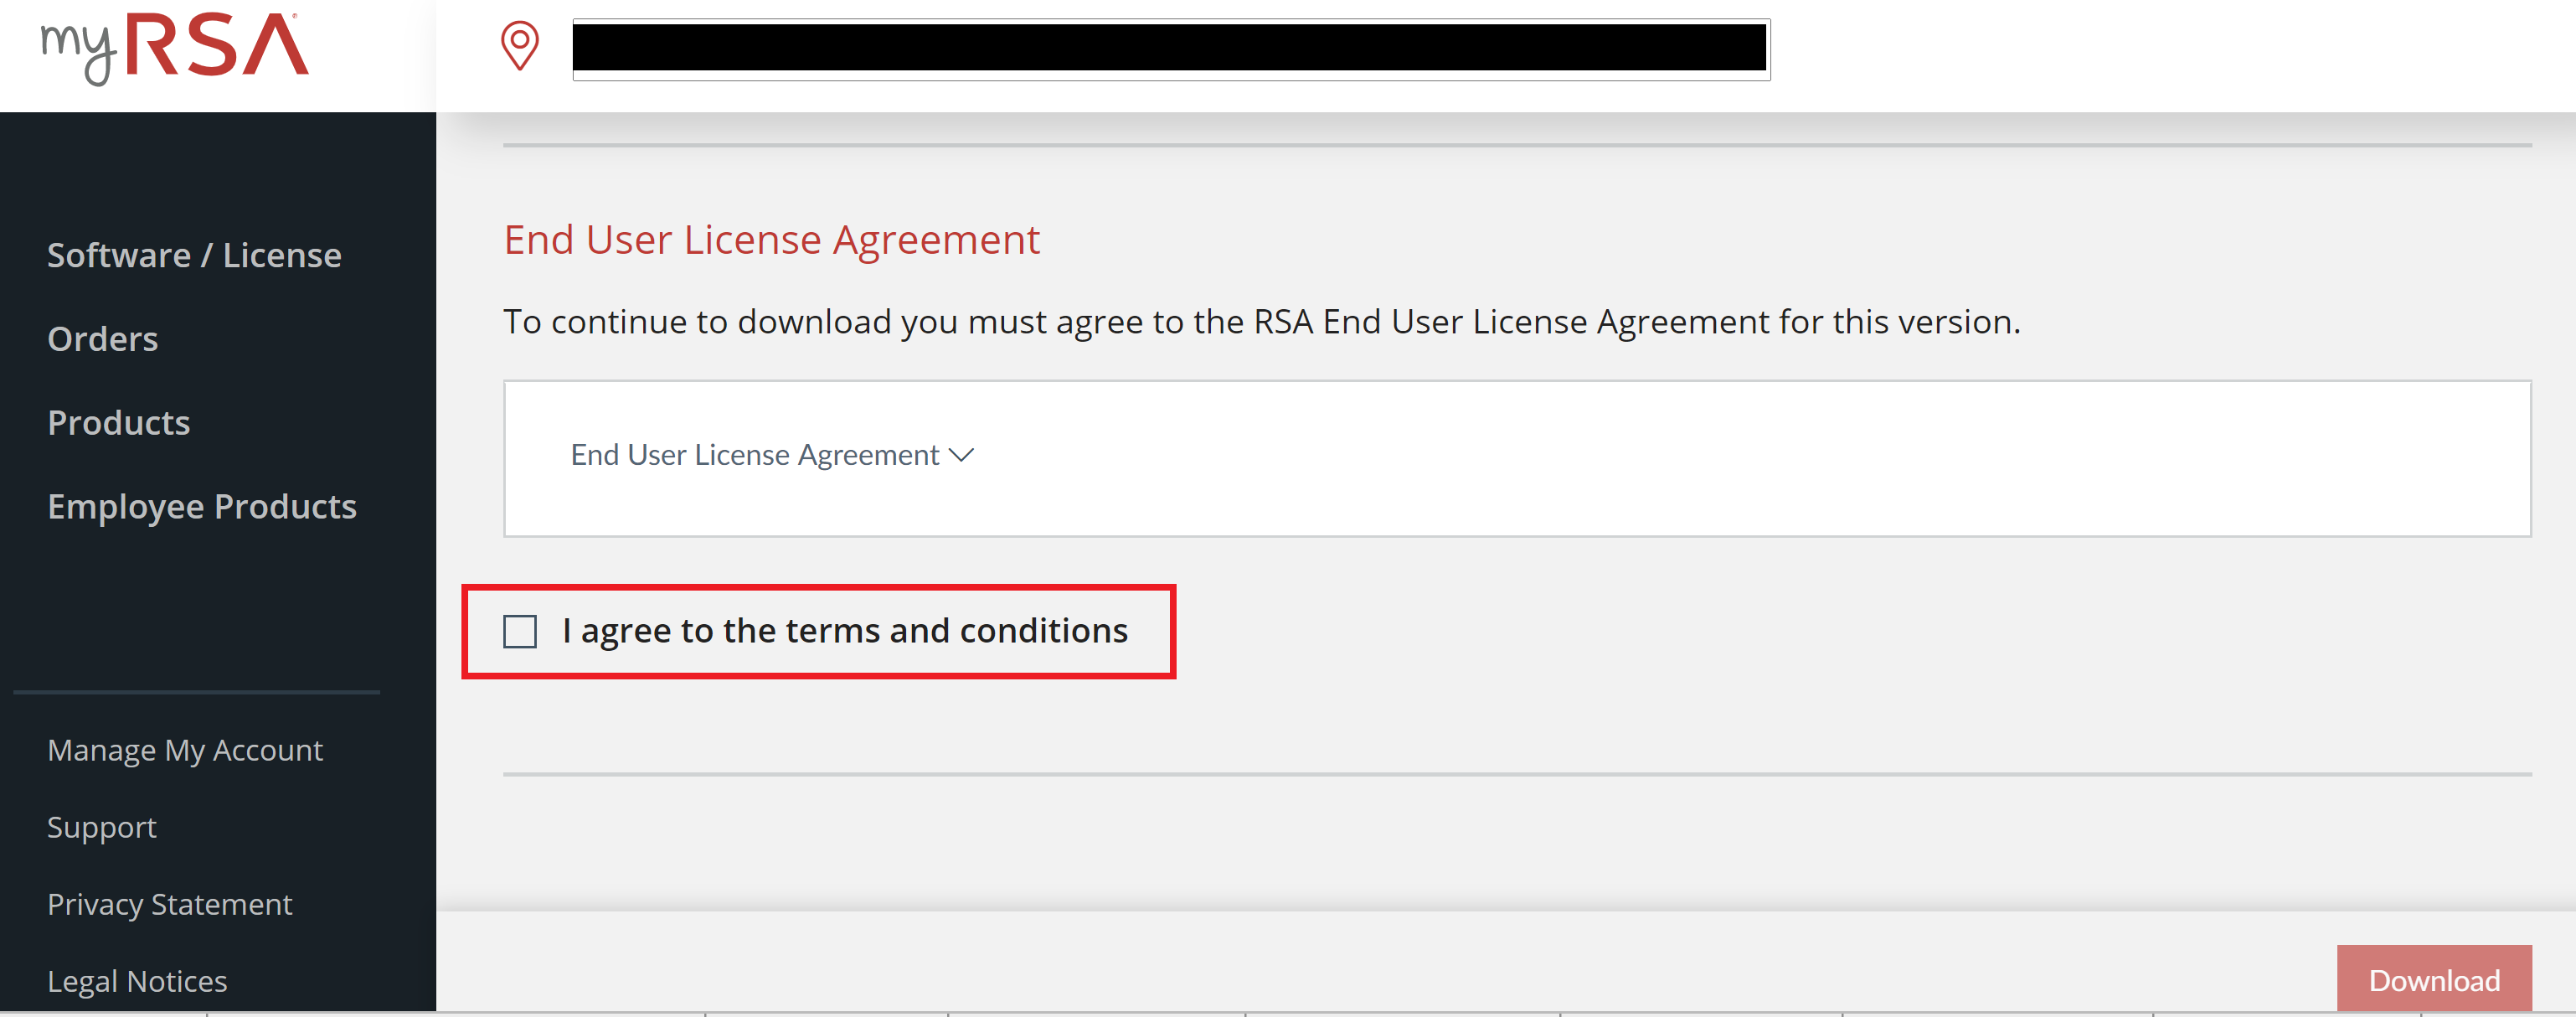Click the divider line above Manage My Account
2576x1017 pixels.
coord(197,692)
